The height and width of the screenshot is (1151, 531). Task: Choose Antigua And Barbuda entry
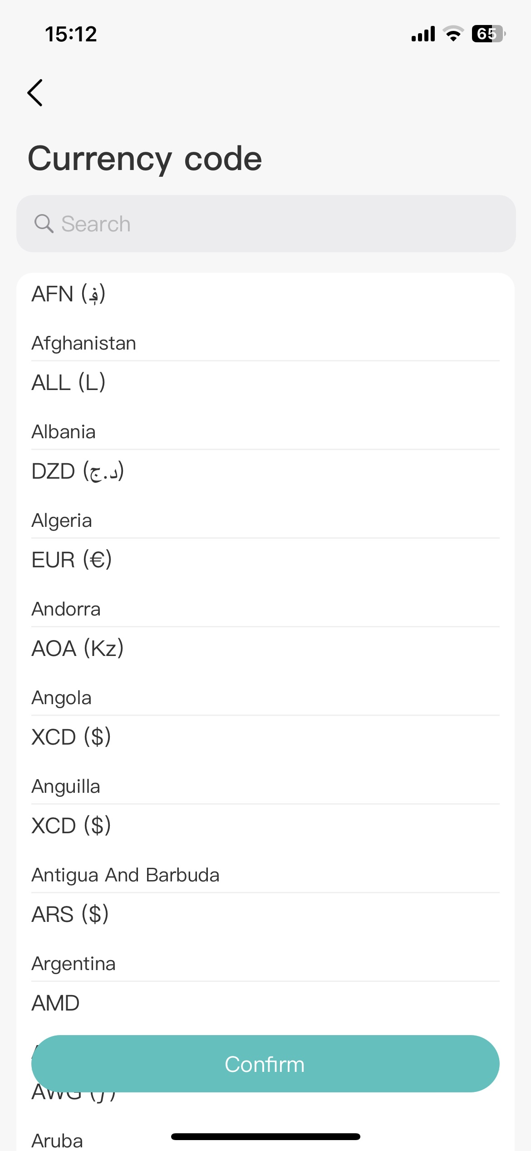tap(126, 875)
